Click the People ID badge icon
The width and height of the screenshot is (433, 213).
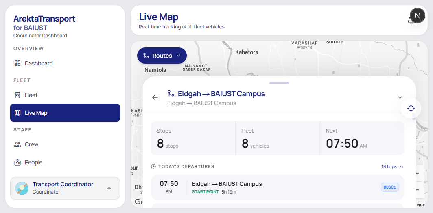[x=17, y=162]
